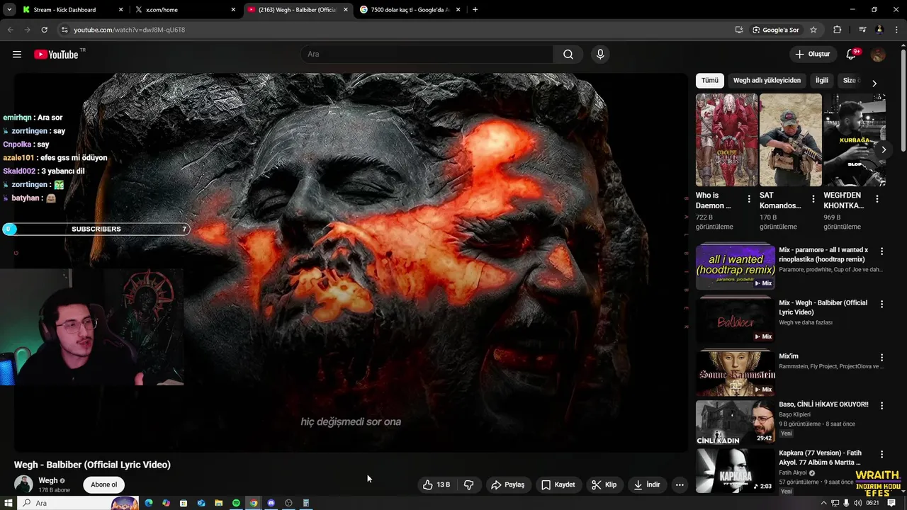Open a new Chrome tab
The width and height of the screenshot is (907, 510).
pyautogui.click(x=475, y=10)
